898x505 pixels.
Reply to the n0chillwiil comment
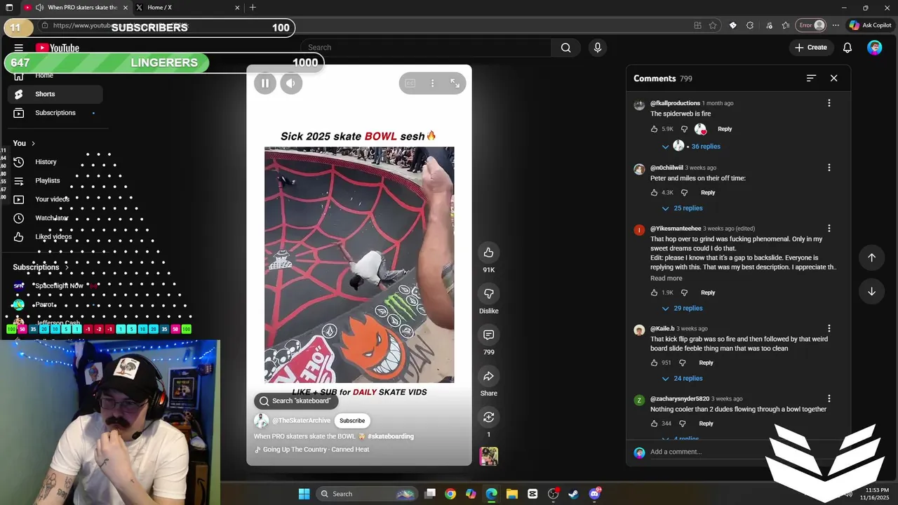[708, 192]
